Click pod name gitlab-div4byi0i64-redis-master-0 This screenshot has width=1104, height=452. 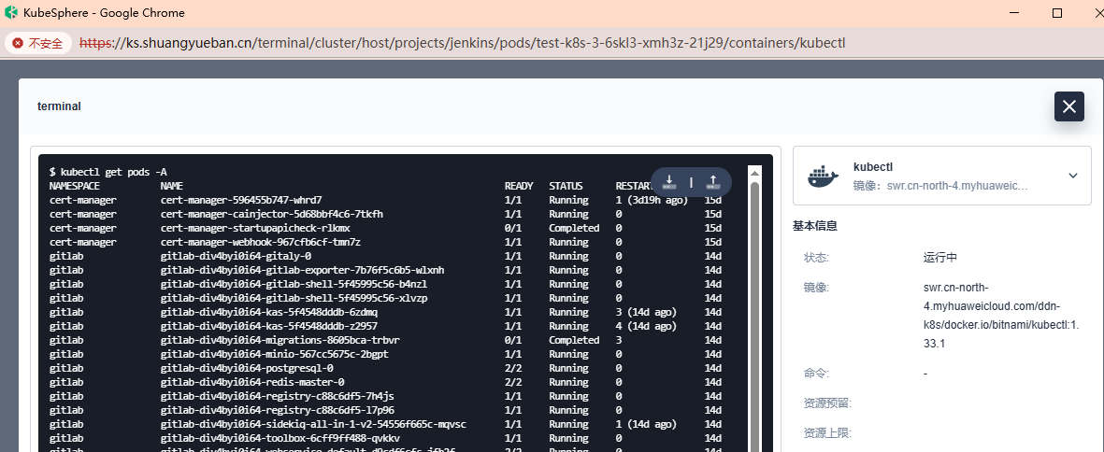[x=252, y=382]
